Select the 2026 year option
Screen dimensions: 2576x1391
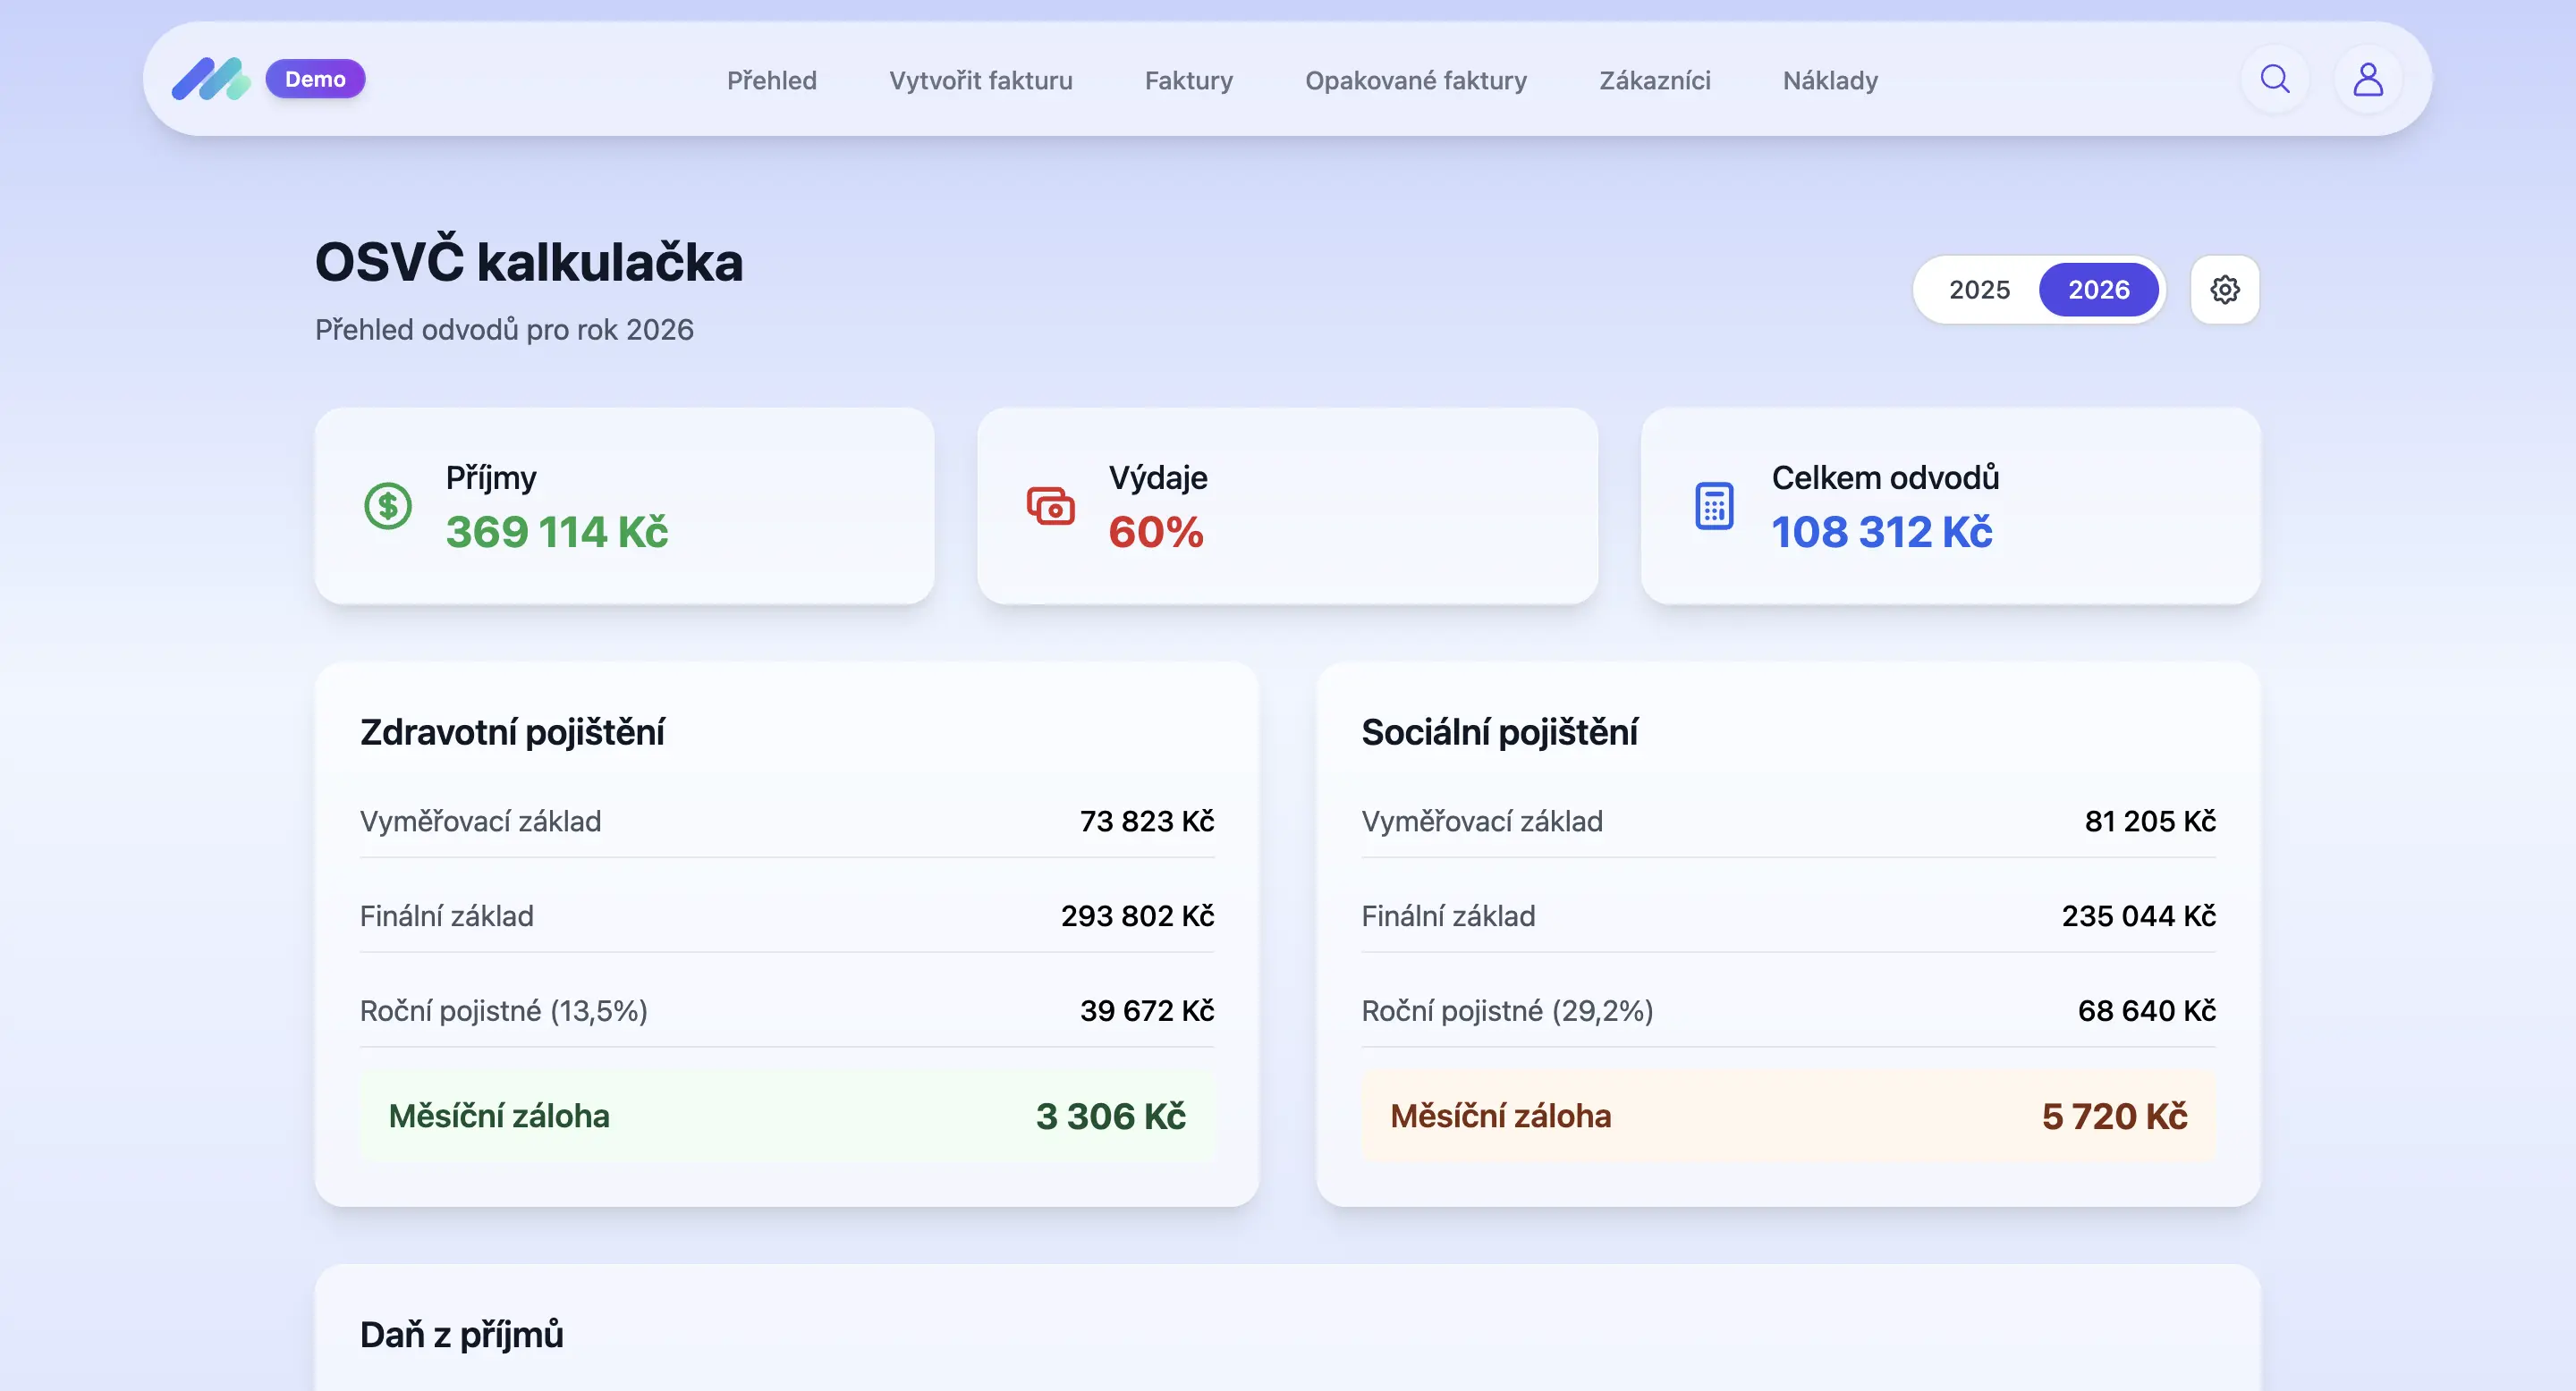coord(2098,290)
